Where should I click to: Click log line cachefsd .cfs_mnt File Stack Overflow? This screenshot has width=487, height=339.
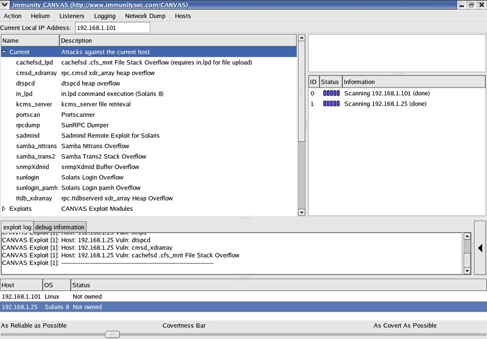point(121,255)
